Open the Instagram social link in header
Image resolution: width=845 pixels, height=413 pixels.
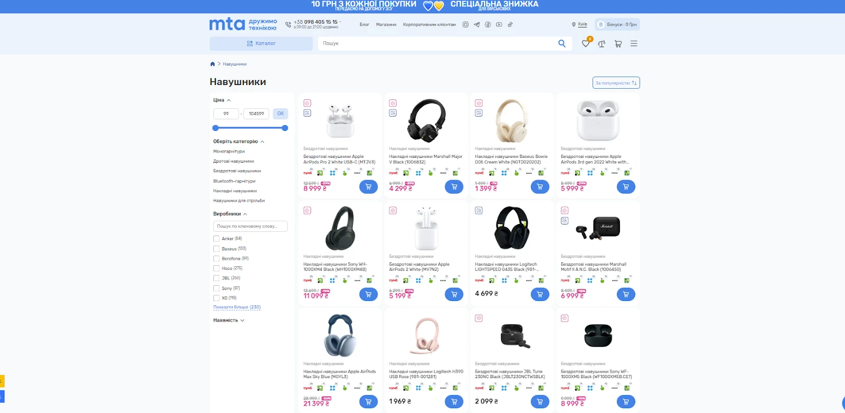(465, 24)
